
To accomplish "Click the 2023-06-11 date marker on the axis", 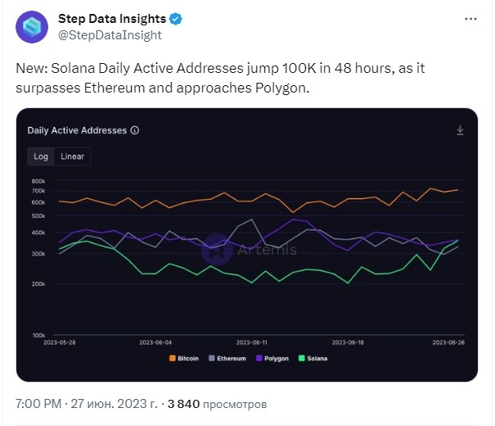I will [252, 342].
